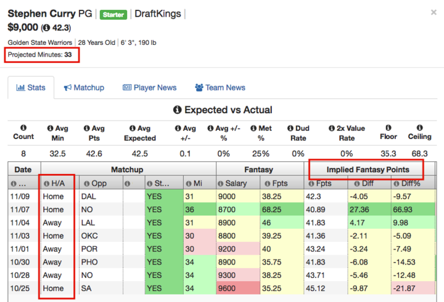Viewport: 444px width, 302px height.
Task: Click the info icon above Count
Action: (x=23, y=129)
